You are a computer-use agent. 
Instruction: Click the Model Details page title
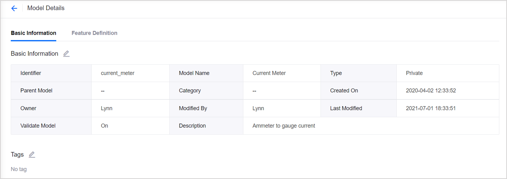pyautogui.click(x=46, y=8)
